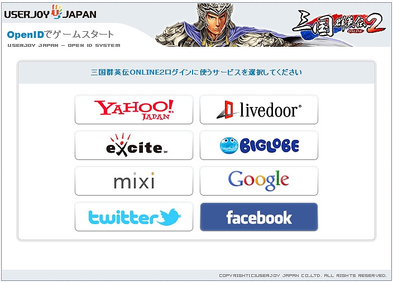
Task: Click the 三国群英伝ONLINE2ログイン service selection prompt
Action: point(196,72)
